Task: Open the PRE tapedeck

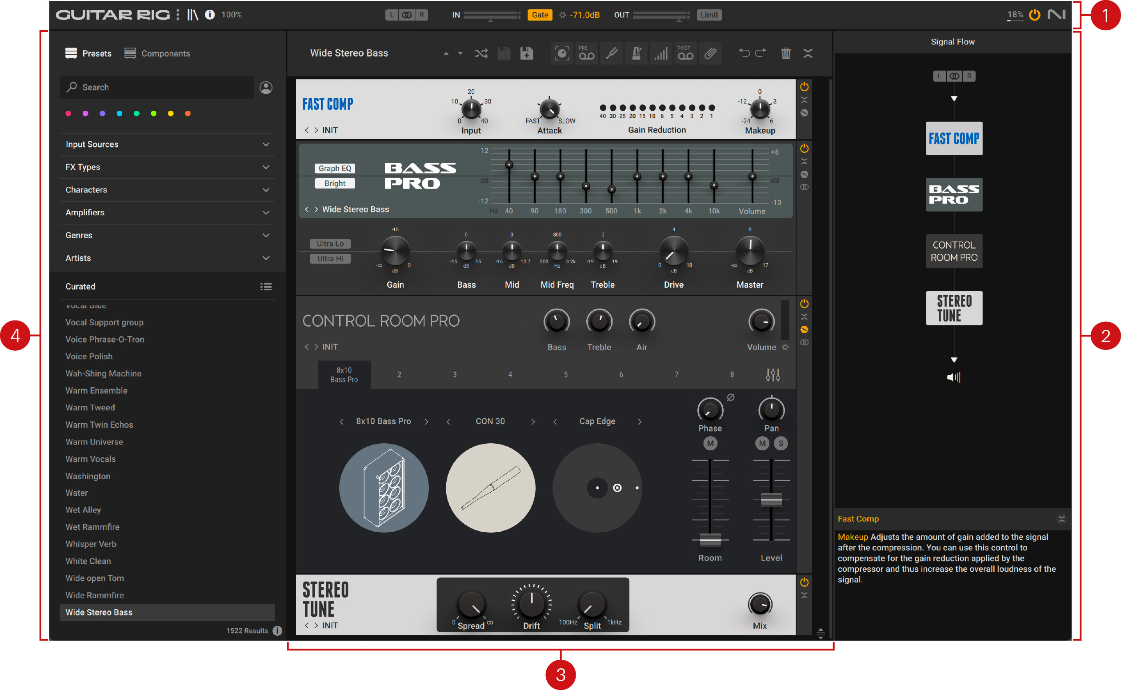Action: pyautogui.click(x=586, y=53)
